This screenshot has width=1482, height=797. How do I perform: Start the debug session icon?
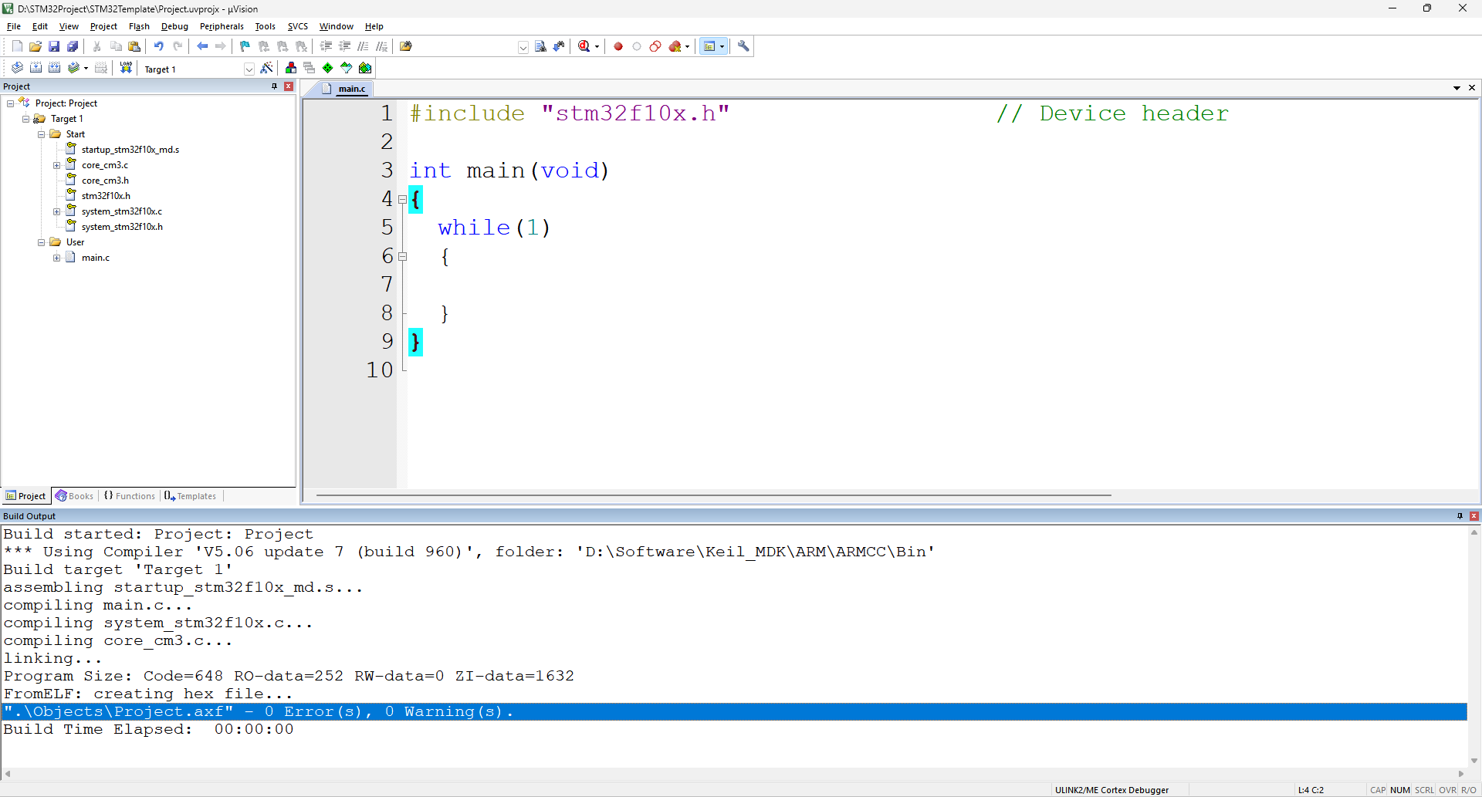point(584,46)
